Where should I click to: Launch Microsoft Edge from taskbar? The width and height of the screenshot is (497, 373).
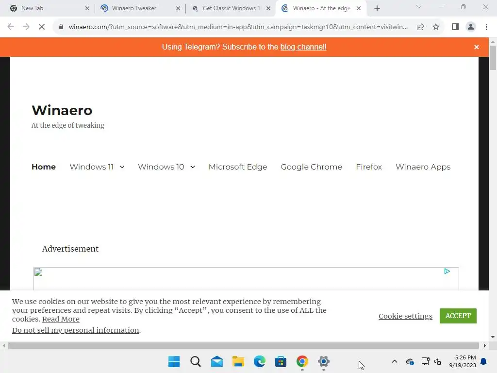tap(260, 361)
